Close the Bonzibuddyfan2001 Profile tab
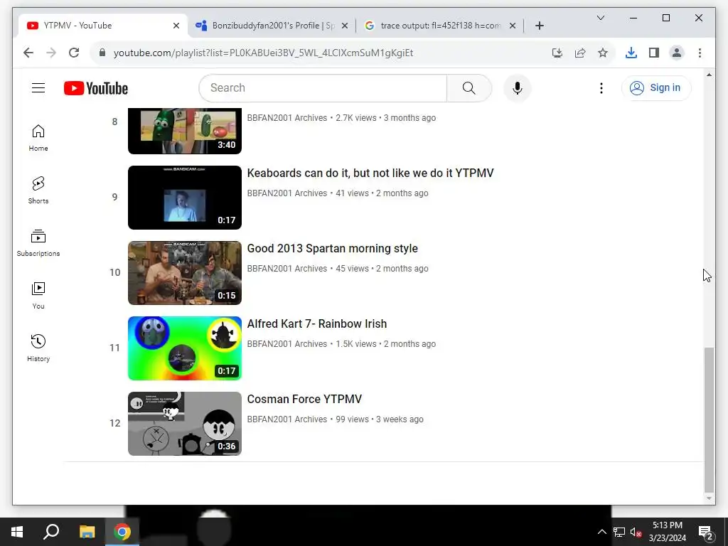The height and width of the screenshot is (546, 728). pos(345,26)
